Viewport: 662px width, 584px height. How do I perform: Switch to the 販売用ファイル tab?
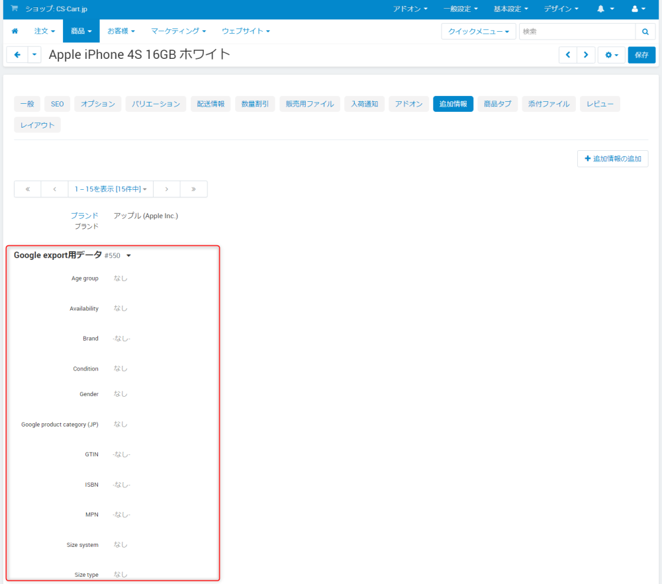pos(310,104)
